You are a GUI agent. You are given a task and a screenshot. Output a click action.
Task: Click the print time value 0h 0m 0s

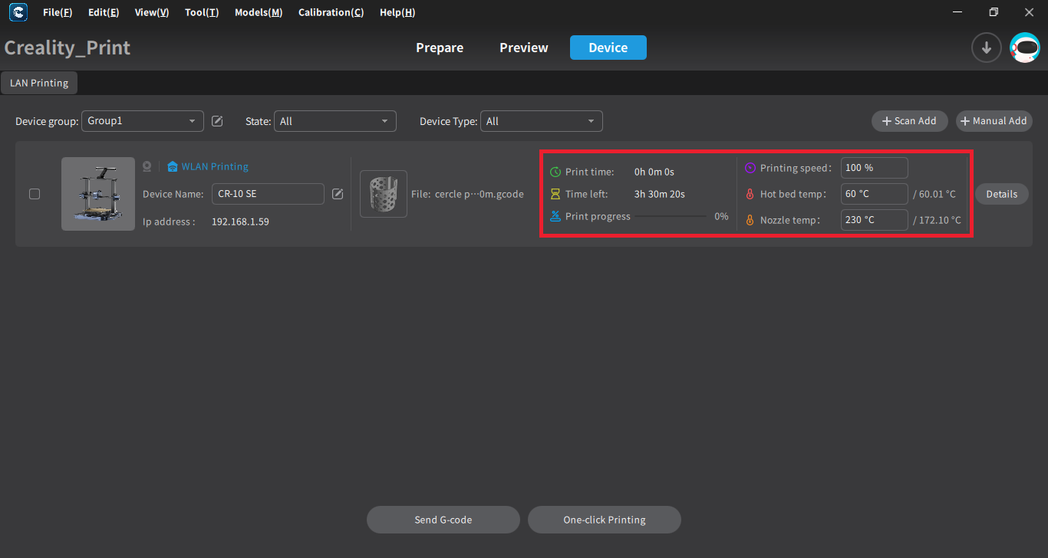point(654,172)
